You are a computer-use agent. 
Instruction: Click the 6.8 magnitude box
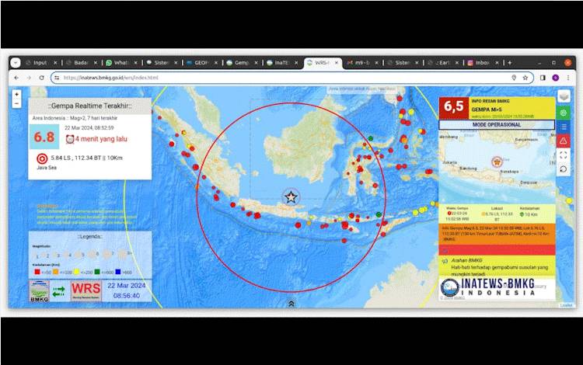[x=44, y=137]
